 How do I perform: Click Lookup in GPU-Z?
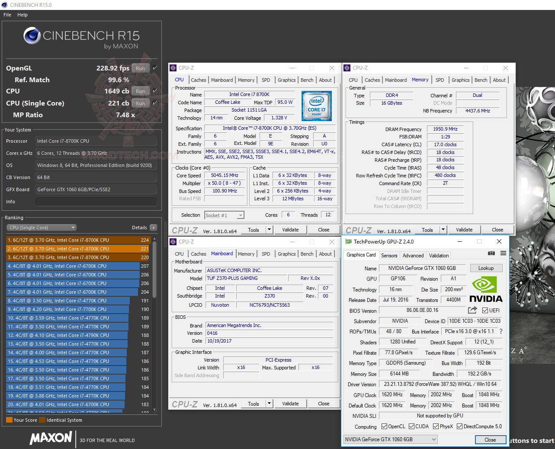(x=486, y=268)
